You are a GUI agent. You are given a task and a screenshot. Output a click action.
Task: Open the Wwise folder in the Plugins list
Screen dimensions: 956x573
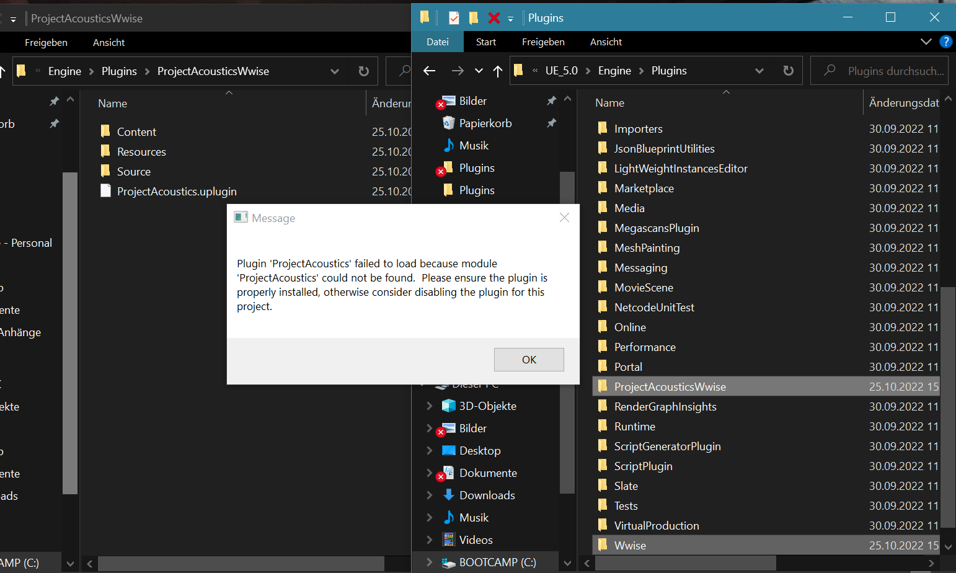coord(629,545)
